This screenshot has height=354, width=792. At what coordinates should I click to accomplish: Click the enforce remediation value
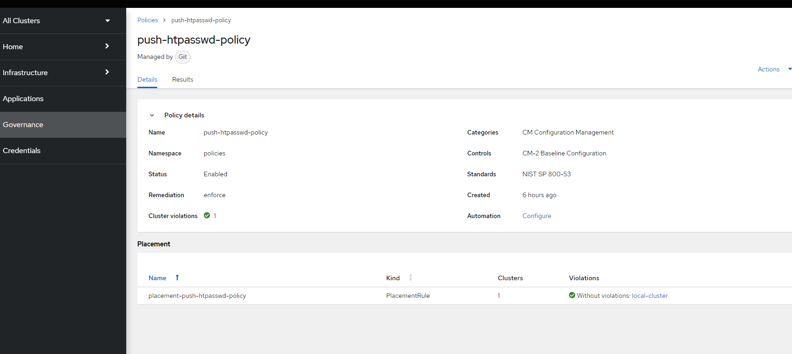[x=214, y=195]
